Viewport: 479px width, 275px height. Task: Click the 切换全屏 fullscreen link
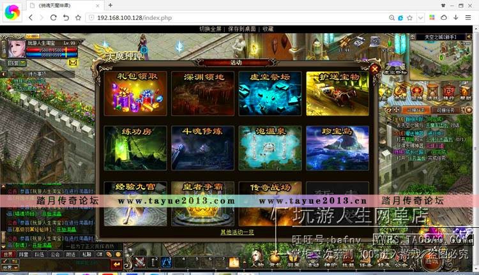210,29
